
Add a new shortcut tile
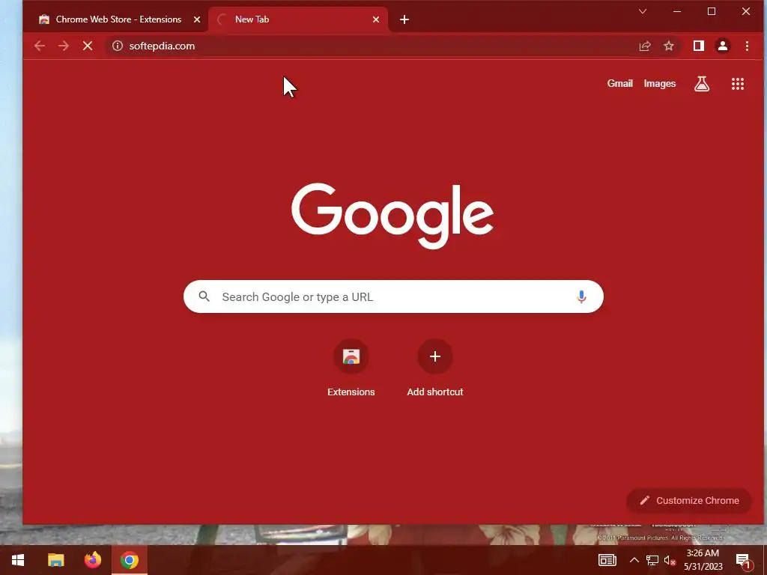435,368
